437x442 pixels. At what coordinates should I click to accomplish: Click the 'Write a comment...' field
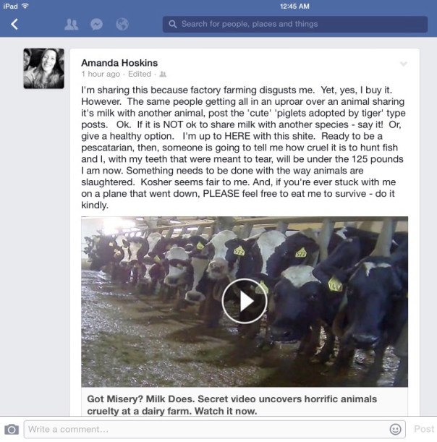pos(215,429)
